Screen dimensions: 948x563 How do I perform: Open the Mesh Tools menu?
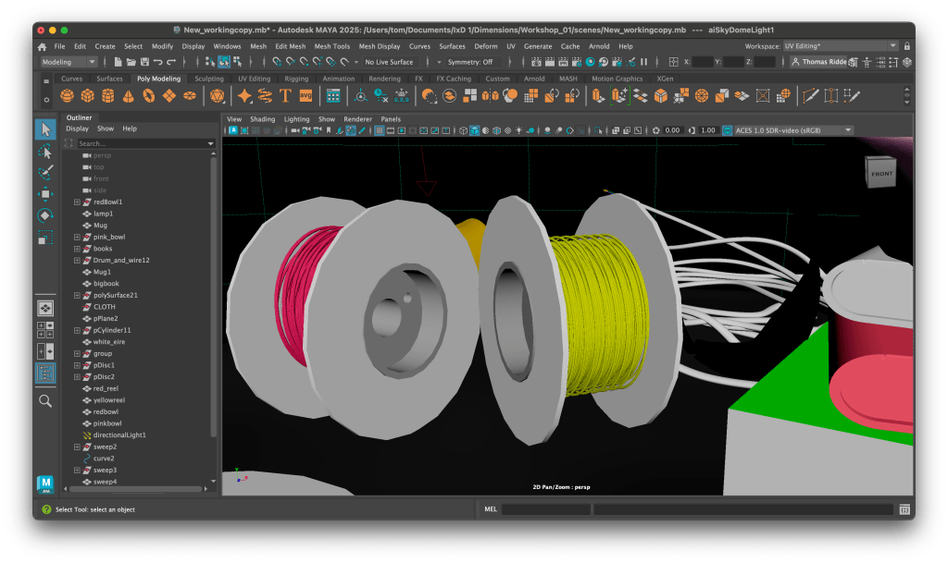coord(331,46)
